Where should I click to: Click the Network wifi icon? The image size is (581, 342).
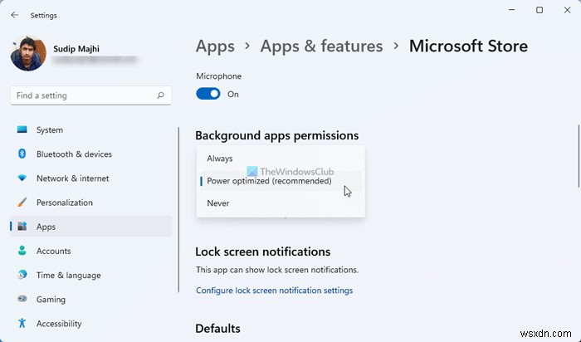[x=22, y=178]
